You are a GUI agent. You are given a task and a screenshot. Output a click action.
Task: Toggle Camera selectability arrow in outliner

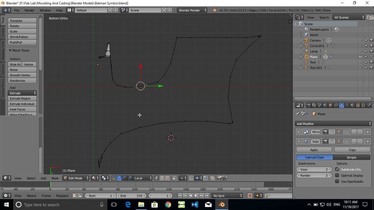coord(366,40)
